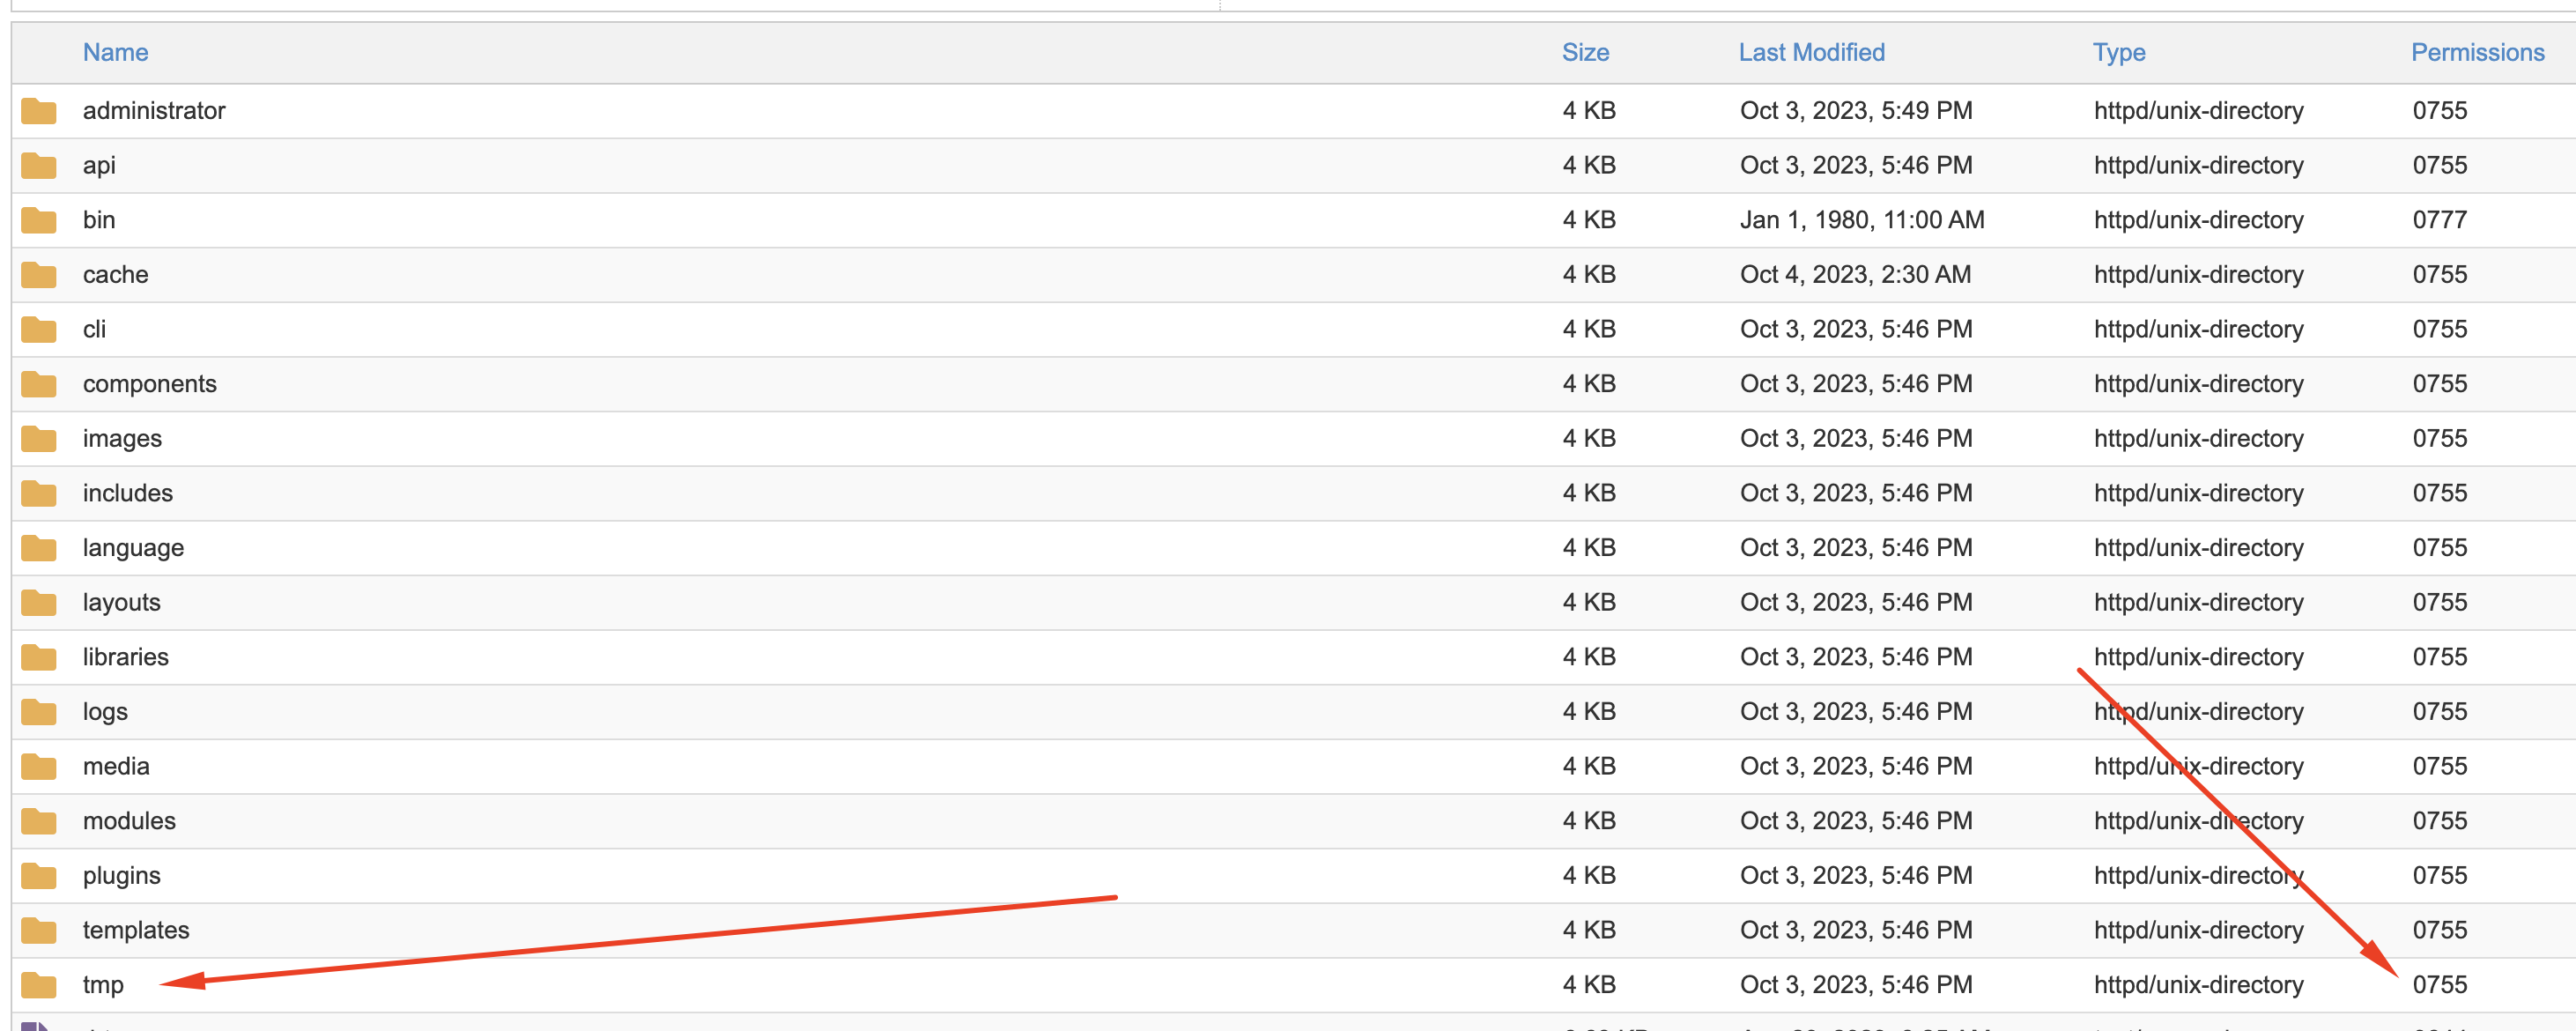Select the language folder name
Image resolution: width=2576 pixels, height=1031 pixels.
coord(133,548)
